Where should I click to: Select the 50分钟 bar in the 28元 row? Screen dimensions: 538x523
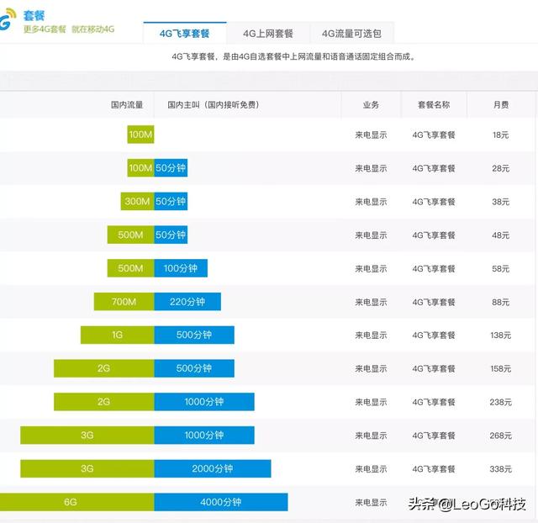pyautogui.click(x=171, y=168)
